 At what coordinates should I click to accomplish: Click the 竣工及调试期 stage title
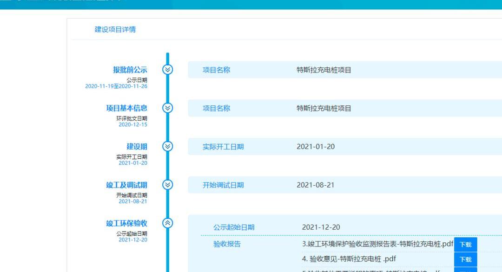(x=126, y=185)
